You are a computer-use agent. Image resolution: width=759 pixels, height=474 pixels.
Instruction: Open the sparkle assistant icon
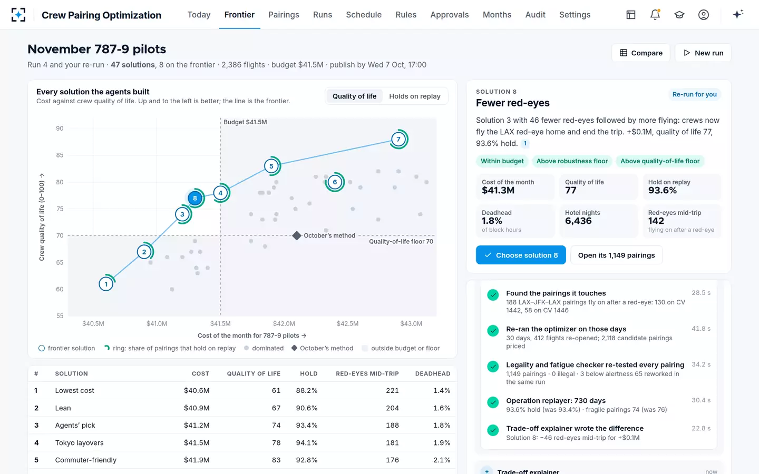[738, 14]
